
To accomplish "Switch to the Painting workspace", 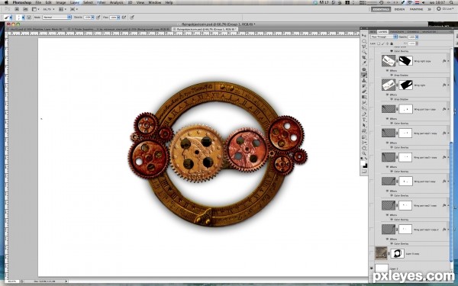I will tap(416, 9).
